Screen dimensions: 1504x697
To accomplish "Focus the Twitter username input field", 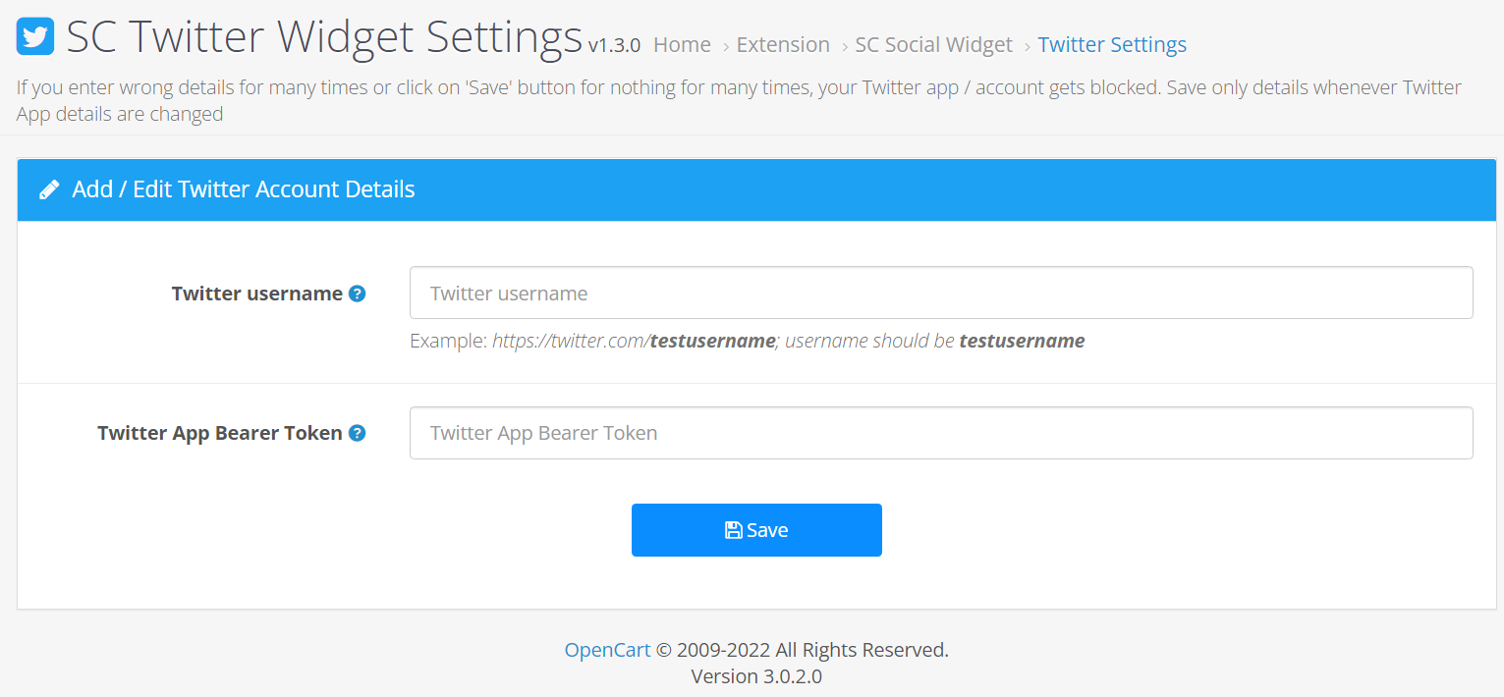I will tap(940, 293).
